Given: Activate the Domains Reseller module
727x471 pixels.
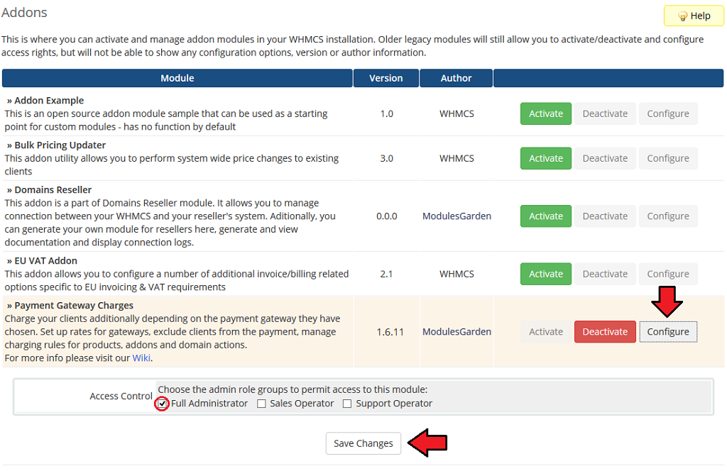Looking at the screenshot, I should coord(546,216).
